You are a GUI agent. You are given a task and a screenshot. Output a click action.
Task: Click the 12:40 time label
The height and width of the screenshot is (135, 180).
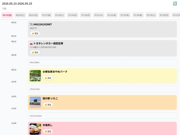point(14,123)
